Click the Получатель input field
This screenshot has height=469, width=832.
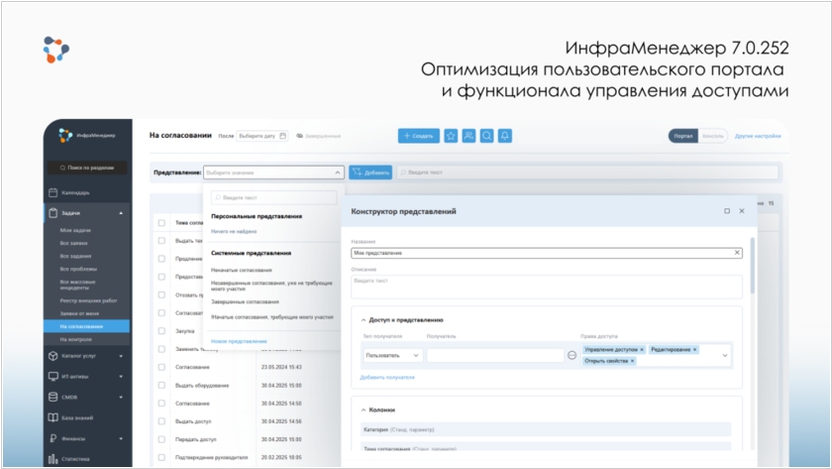point(495,355)
